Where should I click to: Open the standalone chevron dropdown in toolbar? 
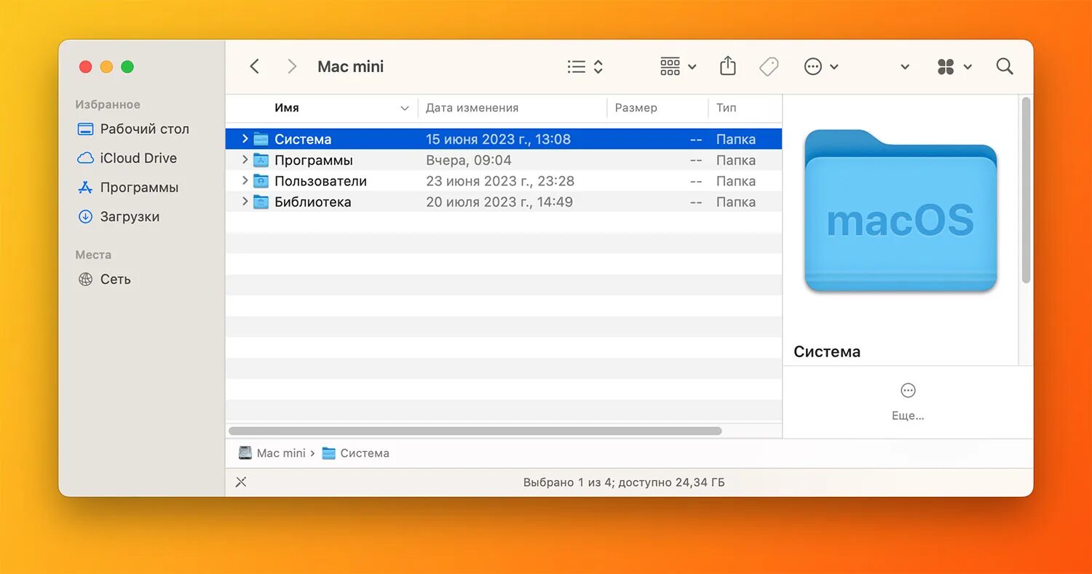point(905,67)
